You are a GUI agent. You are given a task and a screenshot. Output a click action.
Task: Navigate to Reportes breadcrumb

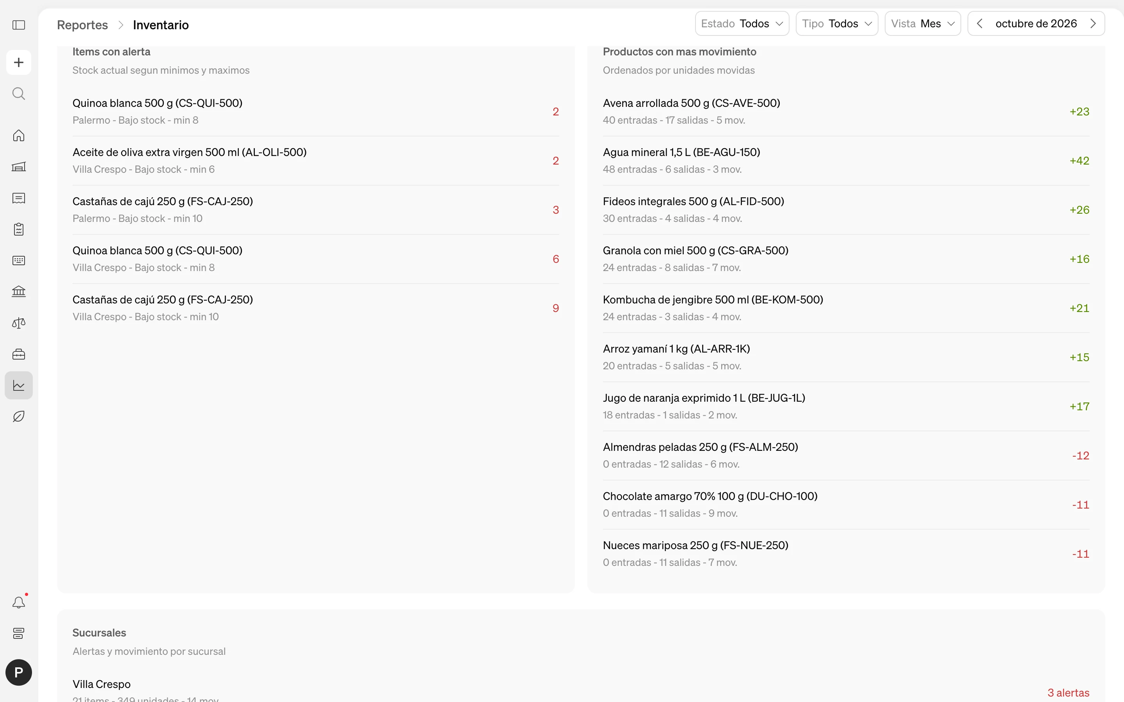82,25
